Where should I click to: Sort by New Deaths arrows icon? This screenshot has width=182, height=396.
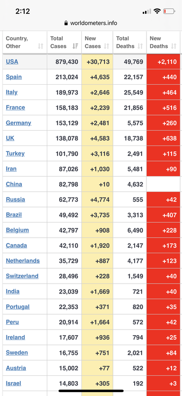tap(174, 46)
